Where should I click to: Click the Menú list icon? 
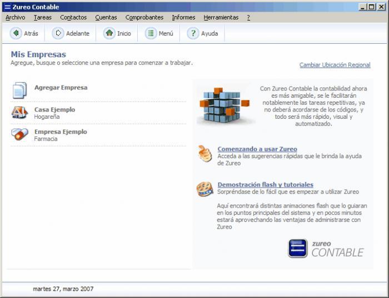tap(151, 33)
